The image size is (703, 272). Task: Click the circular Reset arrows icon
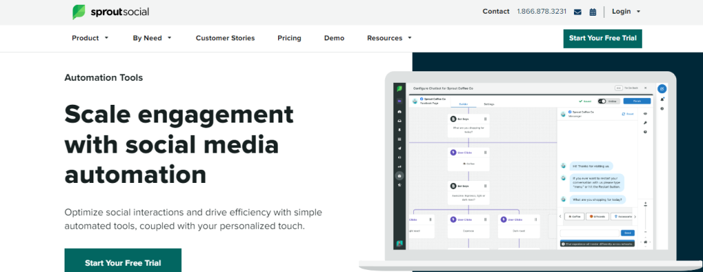coord(623,114)
